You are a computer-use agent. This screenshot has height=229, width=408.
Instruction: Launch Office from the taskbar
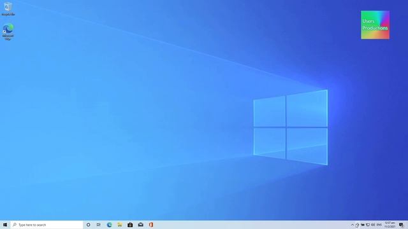coord(151,225)
